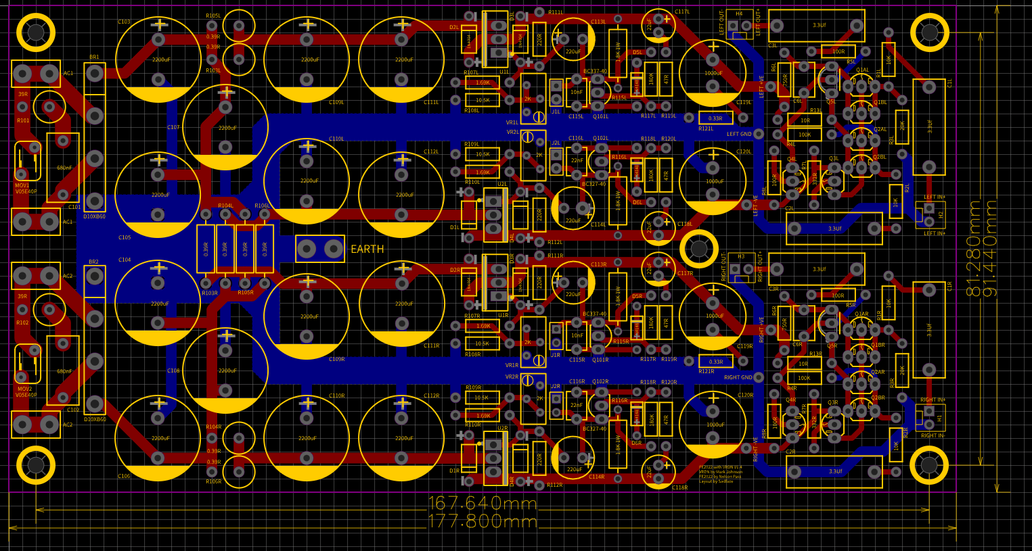
Task: Select resistor R3L 20K
Action: (x=902, y=126)
